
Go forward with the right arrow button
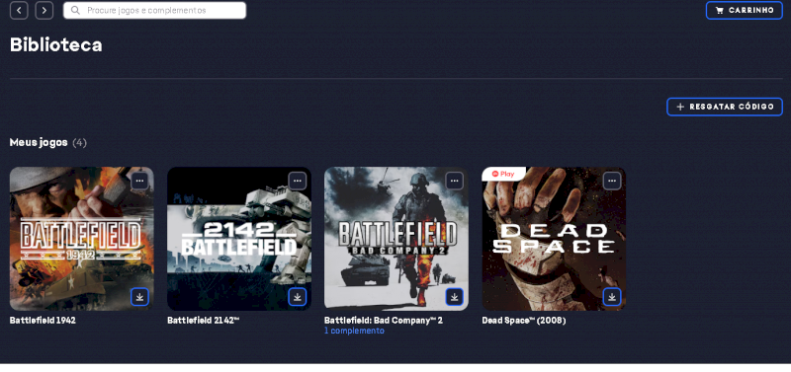click(44, 10)
